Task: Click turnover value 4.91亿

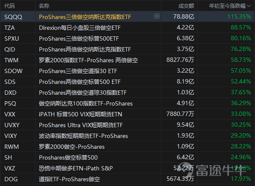Action: click(x=185, y=103)
